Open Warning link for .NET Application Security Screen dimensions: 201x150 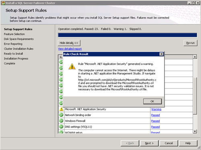[156, 109]
